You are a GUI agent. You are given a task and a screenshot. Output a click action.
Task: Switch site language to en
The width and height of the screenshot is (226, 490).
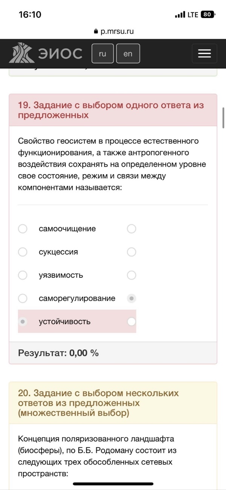coord(128,54)
